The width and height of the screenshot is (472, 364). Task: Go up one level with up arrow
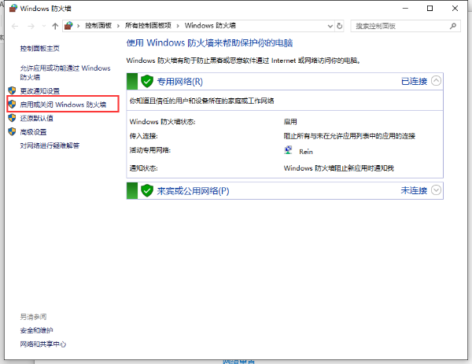tap(55, 26)
